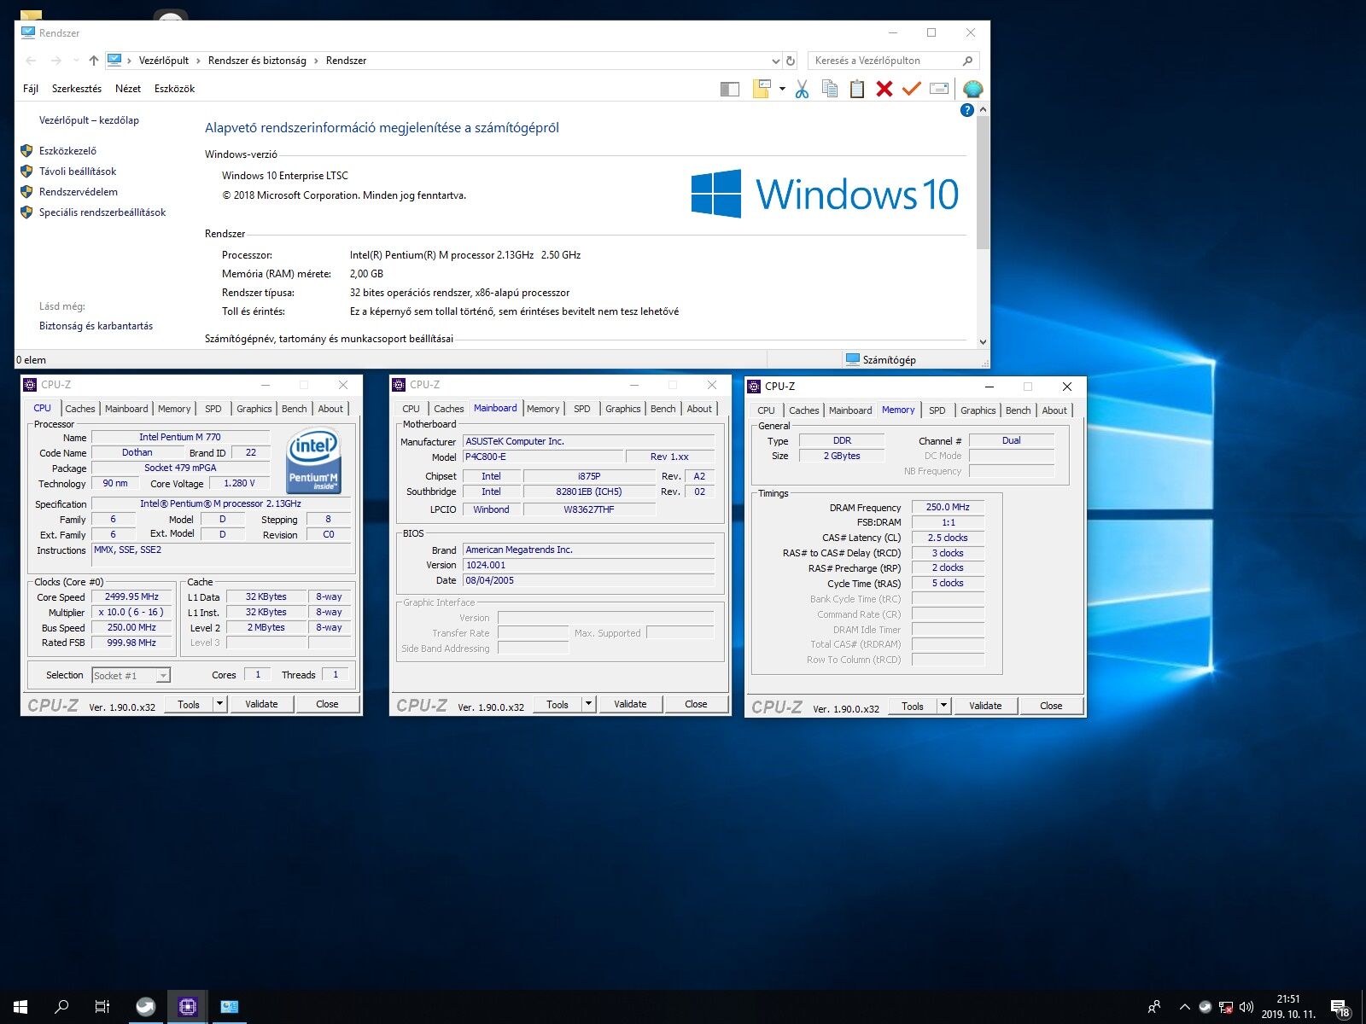Click the Keresés a Vezérlőpulton search field
This screenshot has width=1366, height=1024.
[884, 61]
